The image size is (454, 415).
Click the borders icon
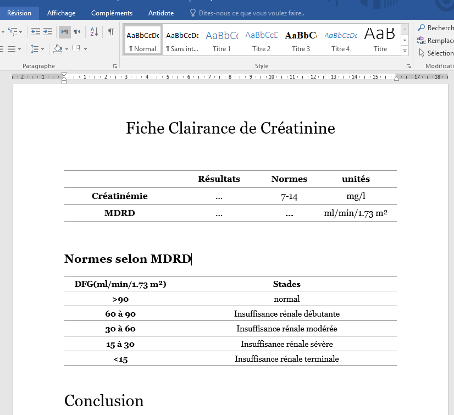pyautogui.click(x=76, y=49)
